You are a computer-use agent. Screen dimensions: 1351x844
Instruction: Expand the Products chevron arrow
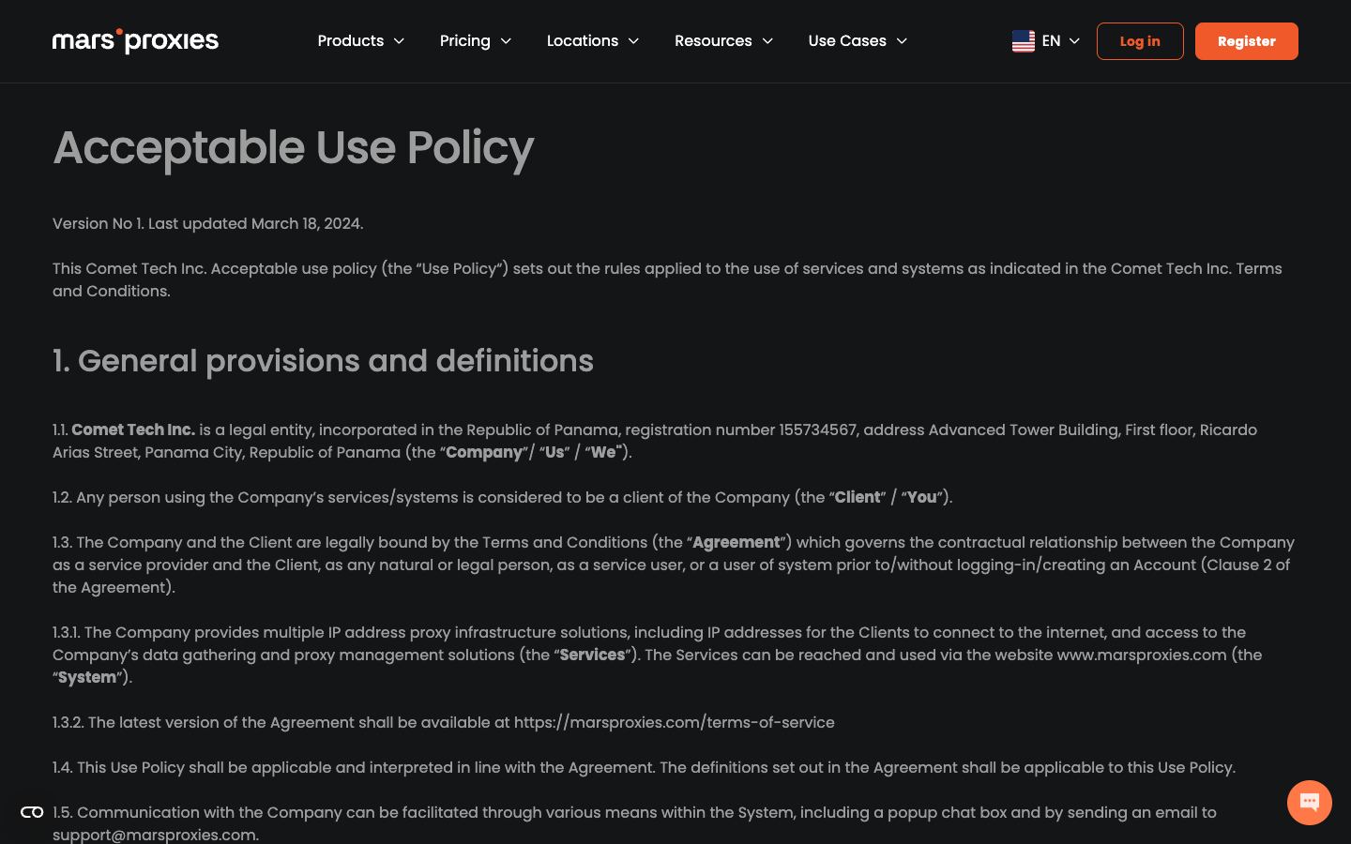(x=399, y=41)
